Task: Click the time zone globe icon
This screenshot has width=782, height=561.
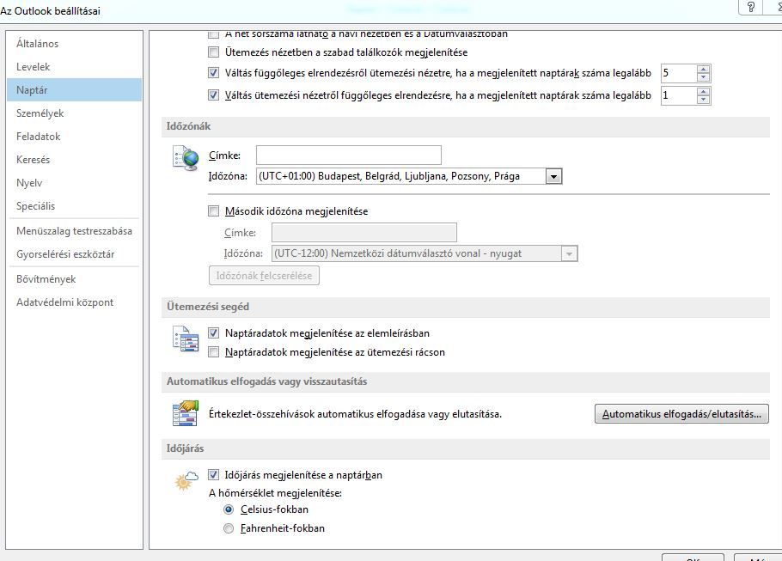Action: point(185,158)
